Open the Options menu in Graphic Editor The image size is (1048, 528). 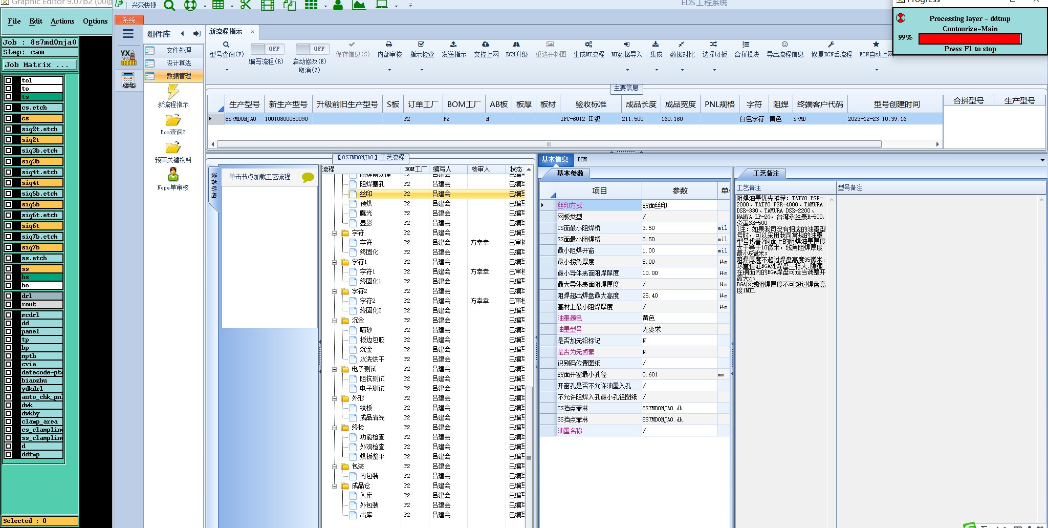[x=95, y=21]
